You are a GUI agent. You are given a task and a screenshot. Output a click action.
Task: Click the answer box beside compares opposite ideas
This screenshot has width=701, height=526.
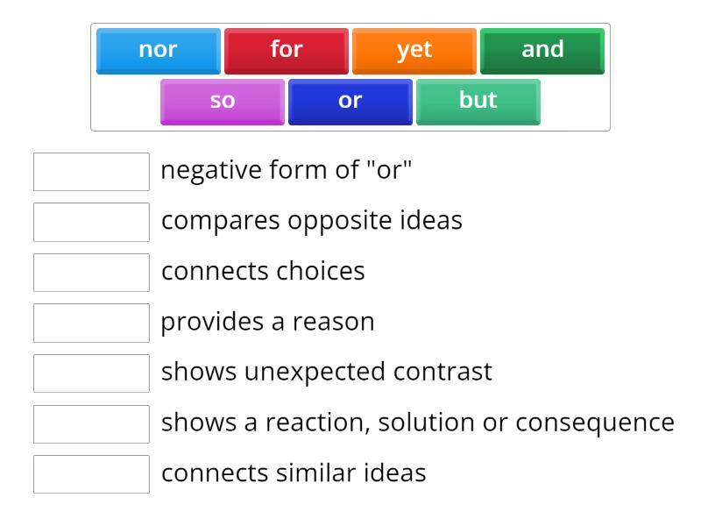(x=91, y=222)
